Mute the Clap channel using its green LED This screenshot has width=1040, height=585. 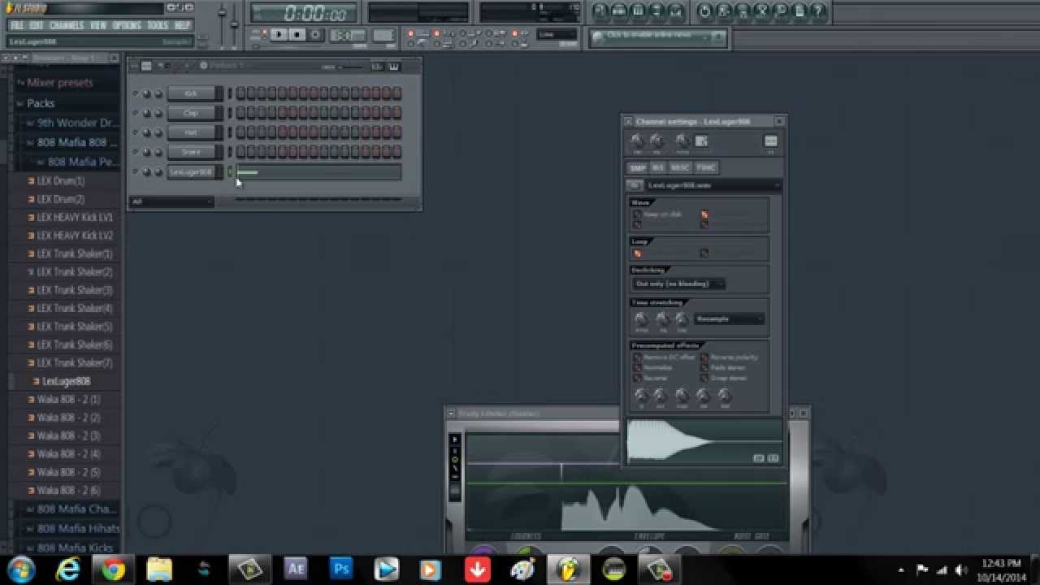click(x=135, y=112)
